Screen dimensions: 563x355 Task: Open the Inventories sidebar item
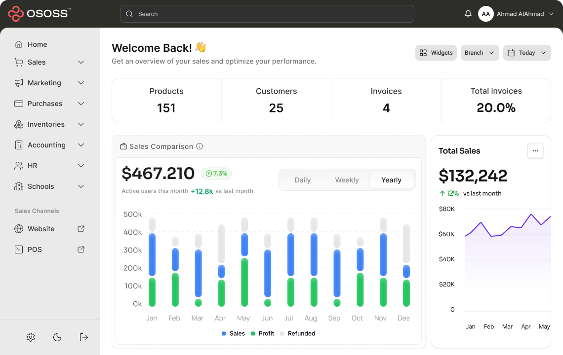point(46,124)
